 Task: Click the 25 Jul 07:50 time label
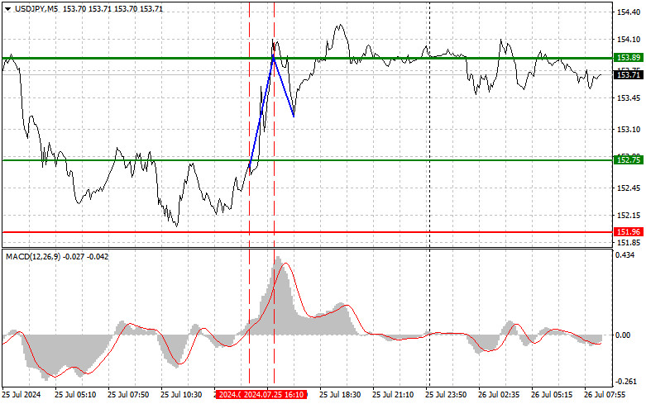tap(128, 395)
